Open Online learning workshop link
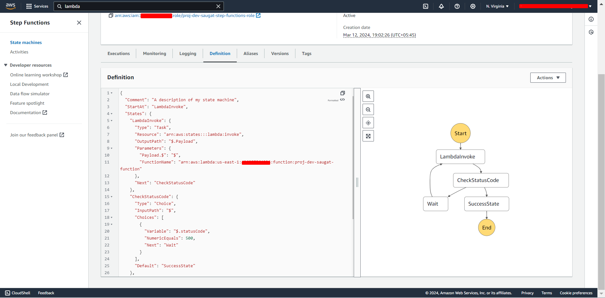The width and height of the screenshot is (605, 298). [39, 75]
